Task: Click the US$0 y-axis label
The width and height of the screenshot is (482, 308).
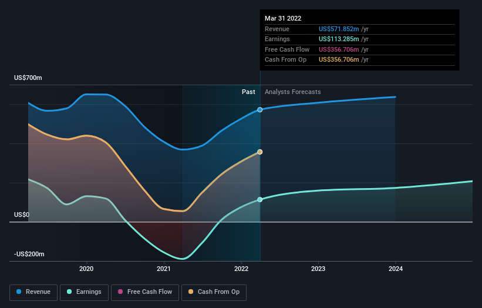Action: point(22,215)
